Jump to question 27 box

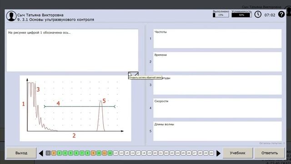tap(195, 153)
